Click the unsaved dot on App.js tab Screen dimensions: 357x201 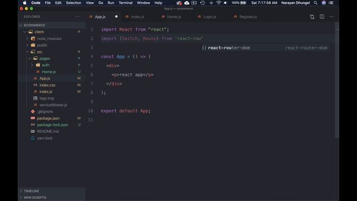click(x=117, y=17)
